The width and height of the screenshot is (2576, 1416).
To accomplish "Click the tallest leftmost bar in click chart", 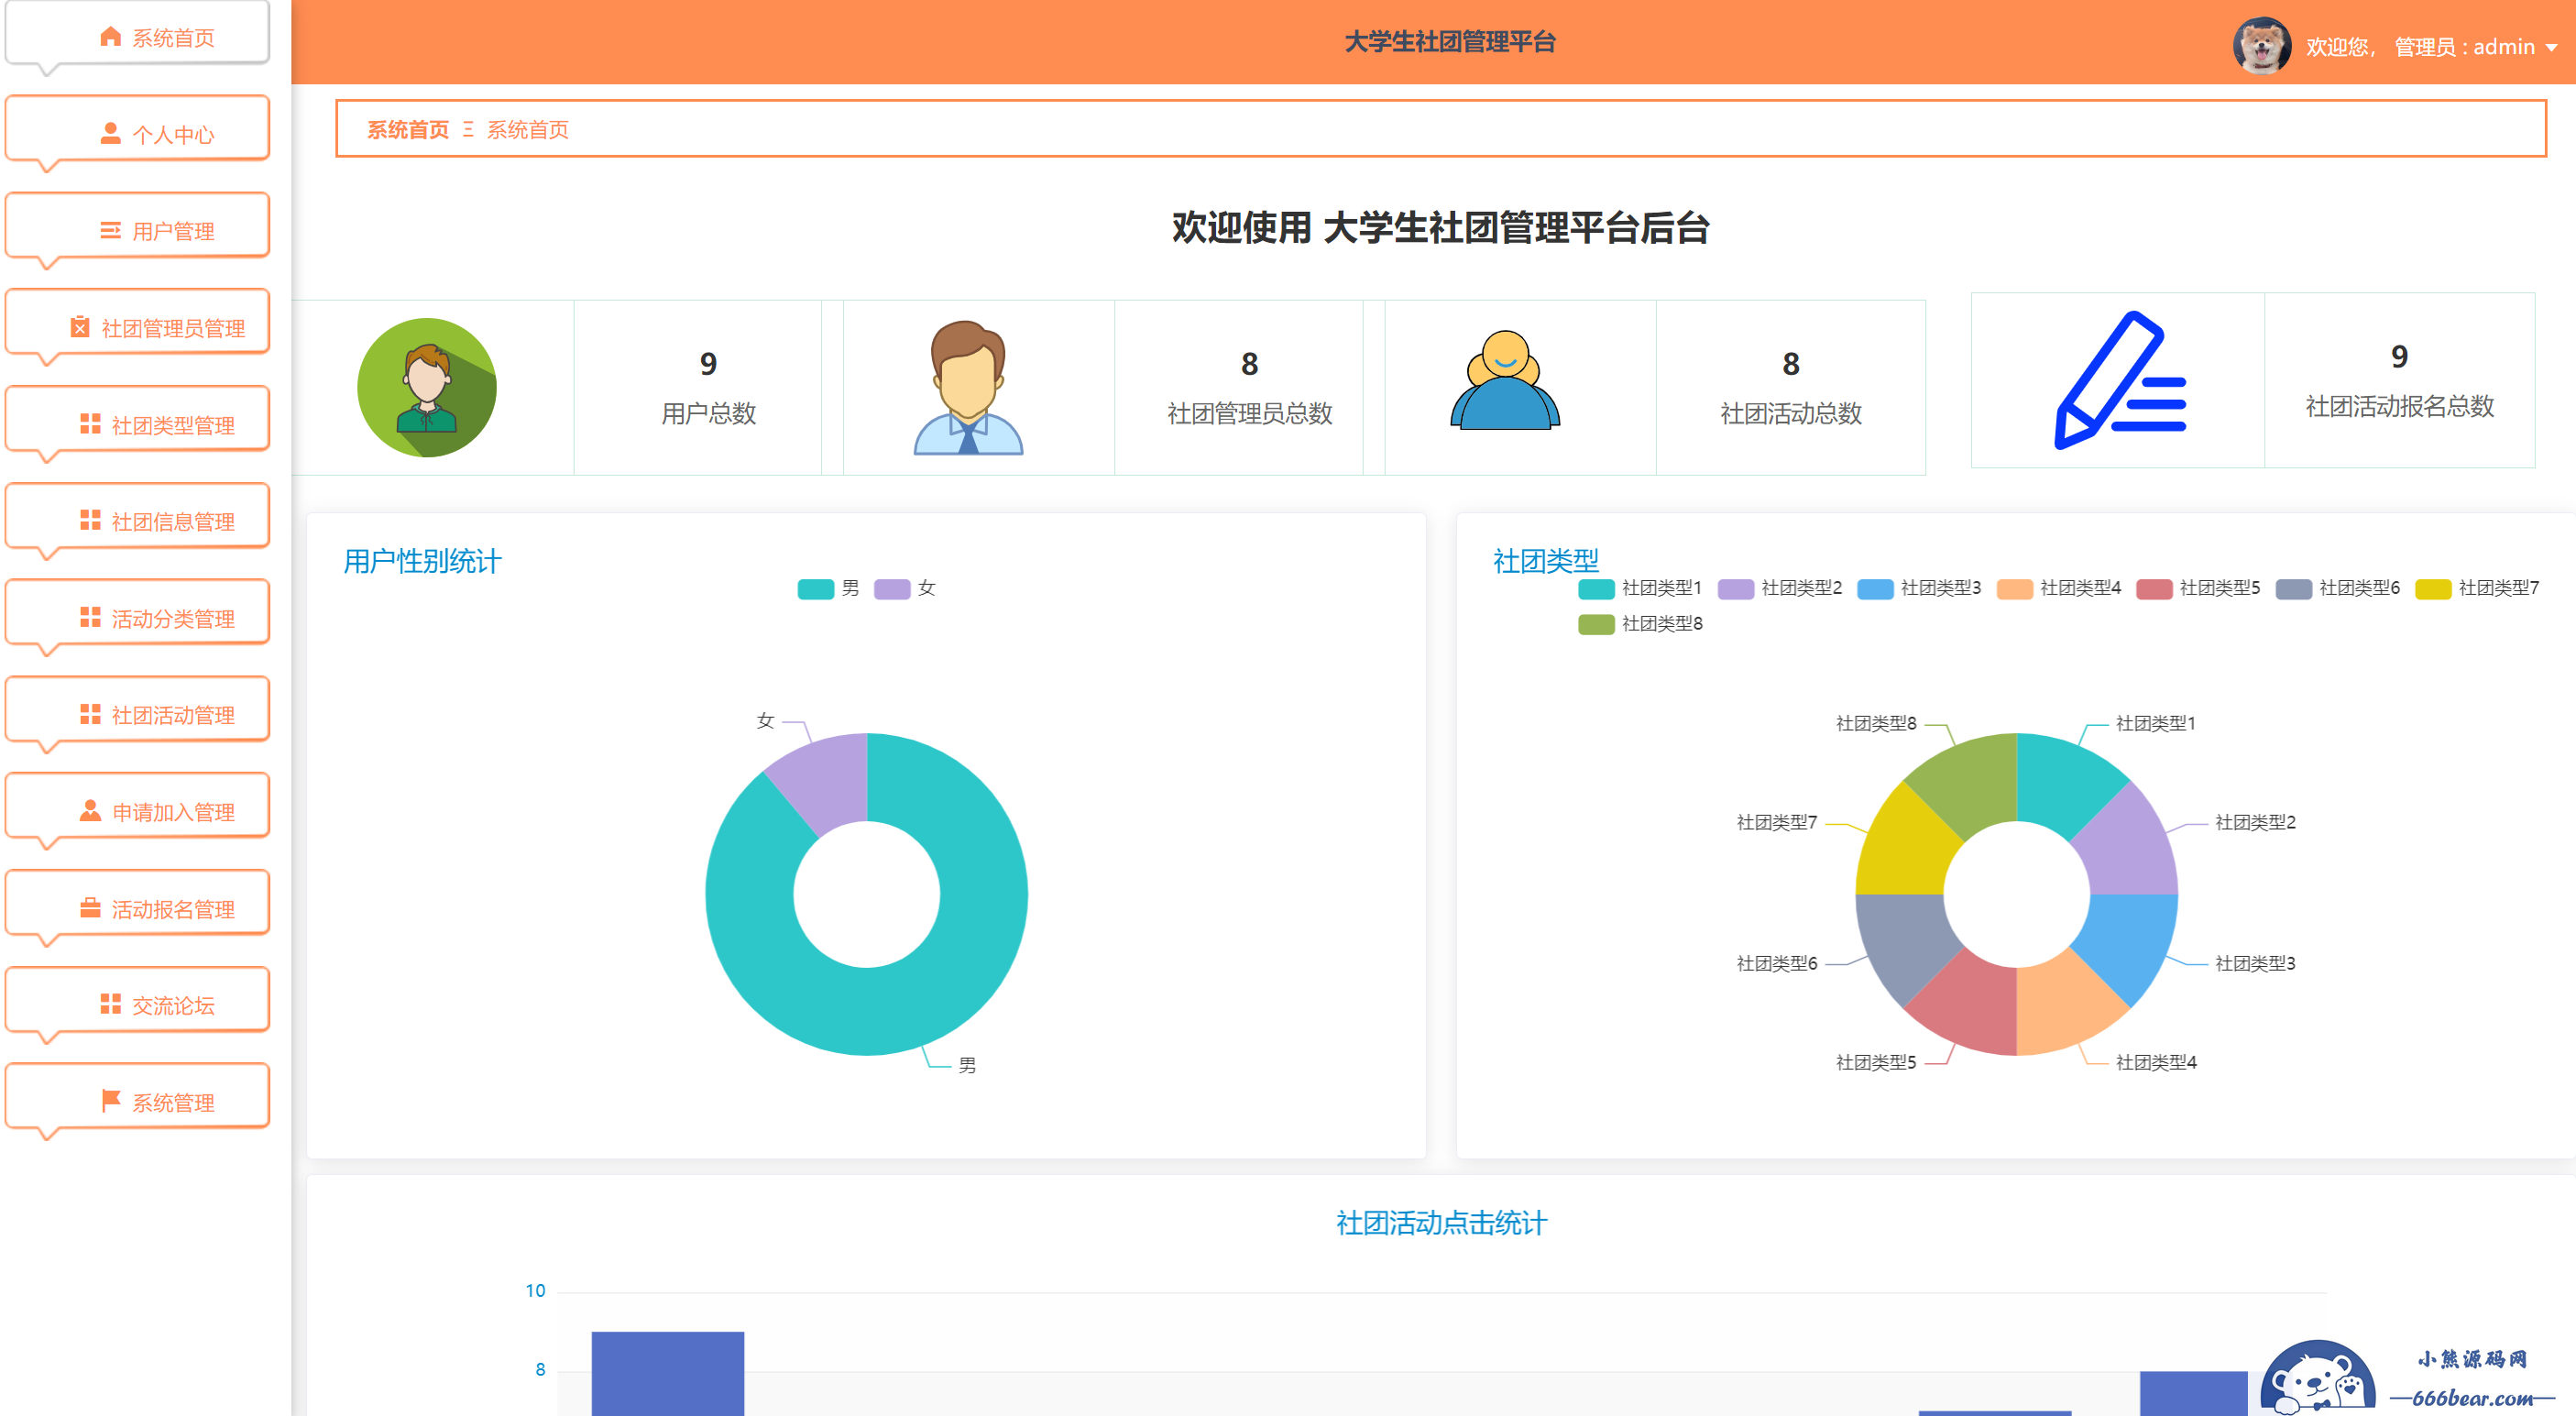I will click(x=667, y=1373).
